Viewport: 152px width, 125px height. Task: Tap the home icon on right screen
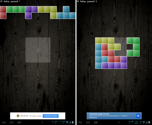point(88,122)
